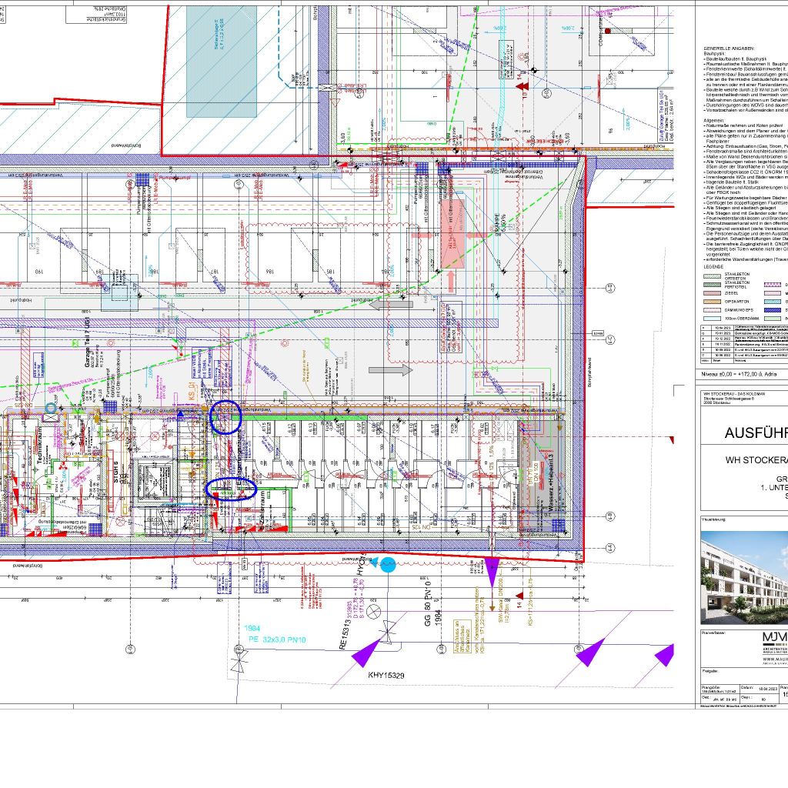788x788 pixels.
Task: Select the purple downward triangle at SW-Kanal
Action: [x=492, y=573]
